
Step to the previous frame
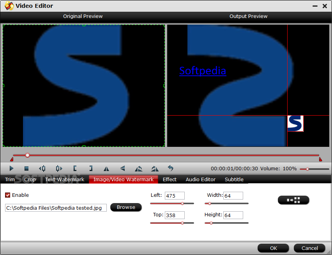click(42, 168)
